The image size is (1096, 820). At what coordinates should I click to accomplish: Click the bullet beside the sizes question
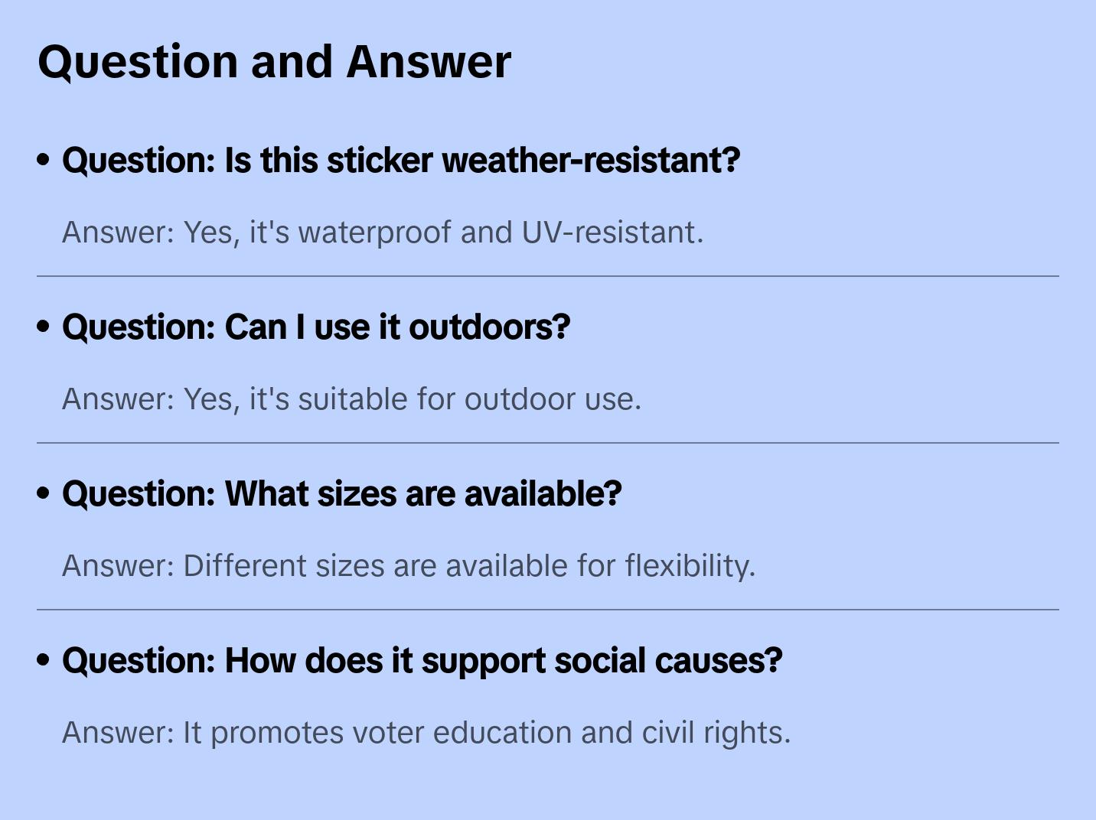(44, 493)
